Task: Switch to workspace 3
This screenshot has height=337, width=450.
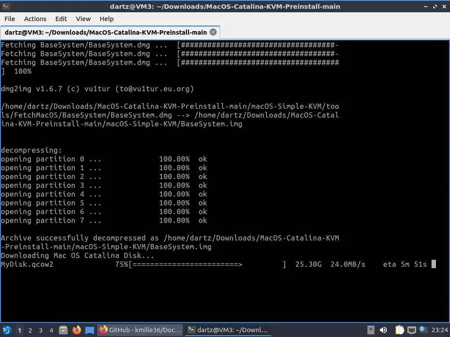Action: pyautogui.click(x=41, y=330)
